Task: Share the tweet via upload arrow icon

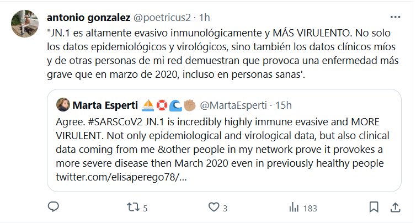Action: [x=394, y=208]
